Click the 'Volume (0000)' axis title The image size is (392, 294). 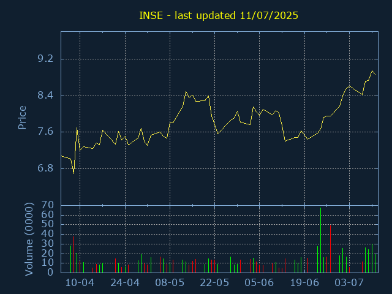click(x=29, y=239)
